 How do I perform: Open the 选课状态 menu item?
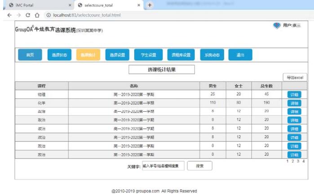59,55
